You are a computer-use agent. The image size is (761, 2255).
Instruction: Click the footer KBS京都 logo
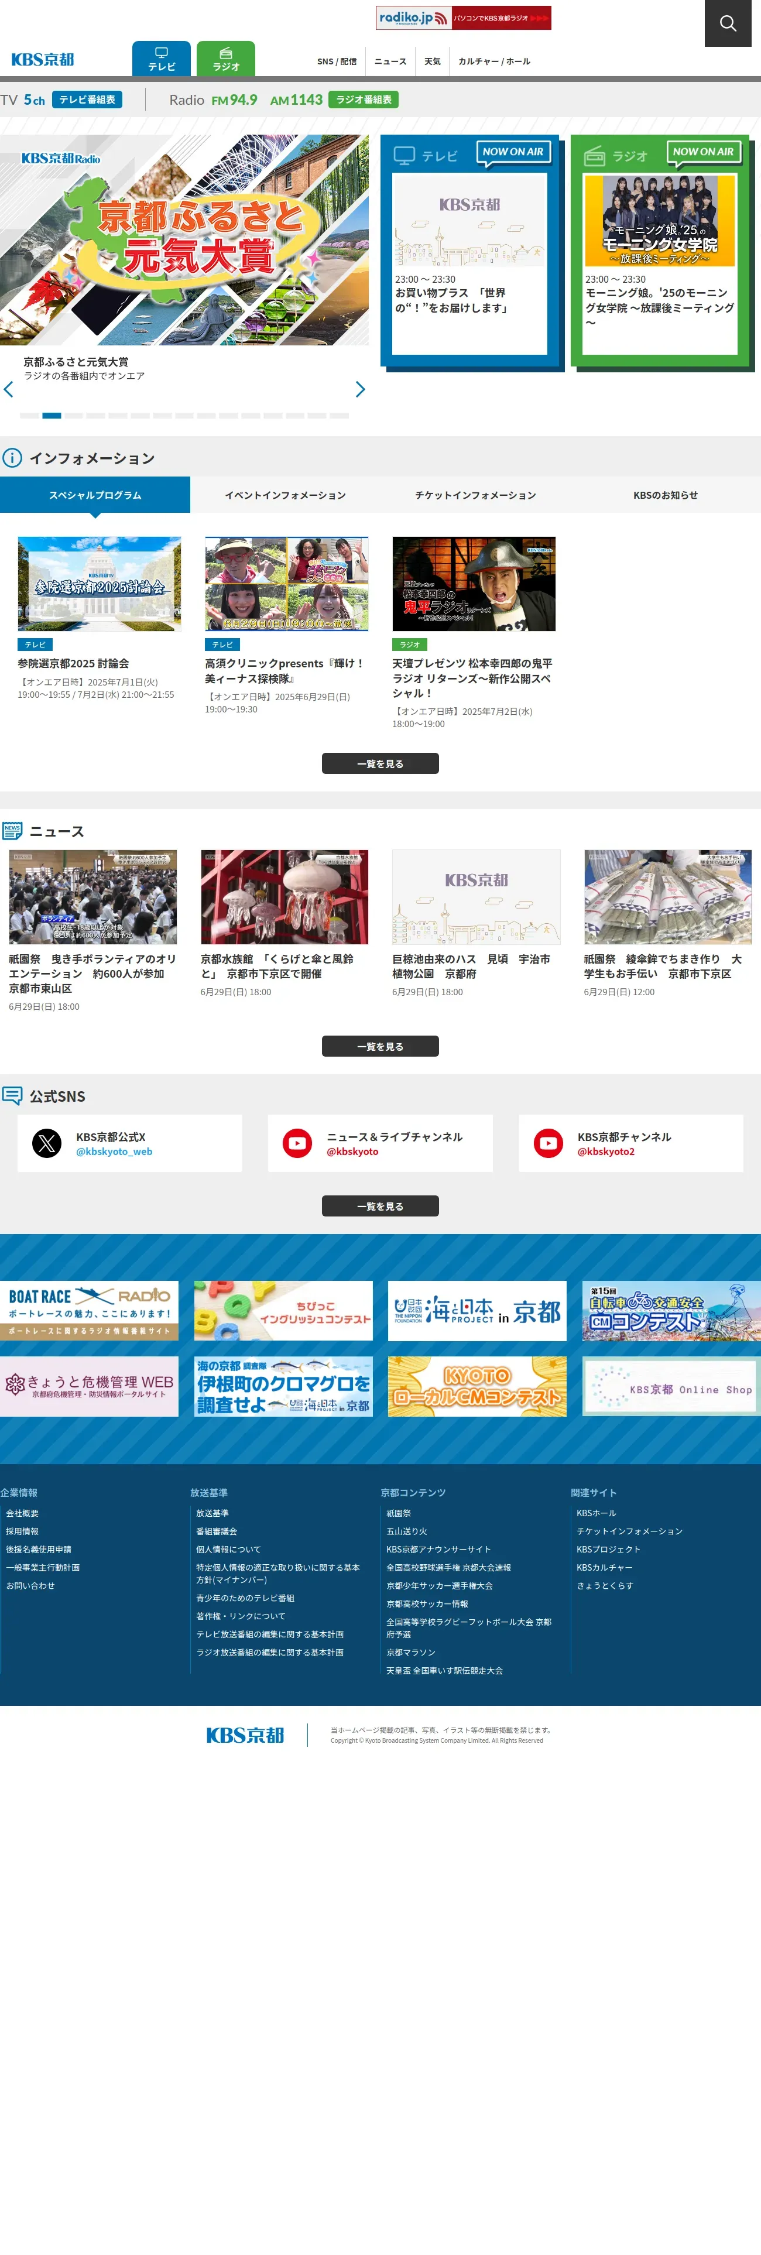245,1735
